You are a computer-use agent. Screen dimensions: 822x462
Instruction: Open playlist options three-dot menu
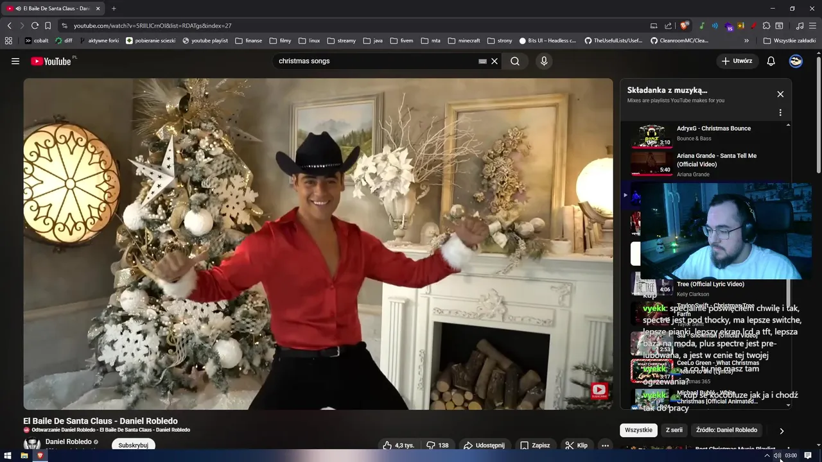[780, 112]
